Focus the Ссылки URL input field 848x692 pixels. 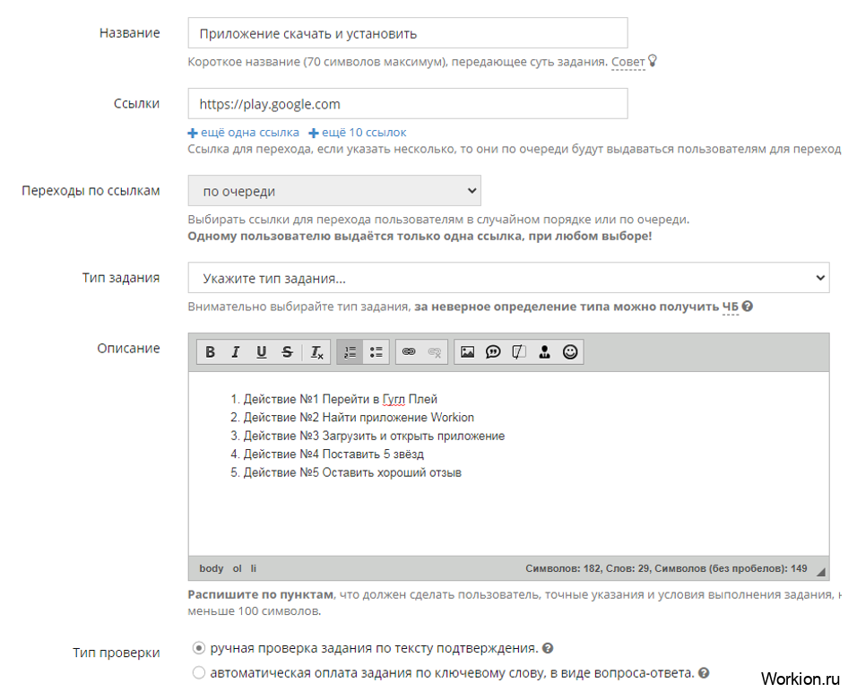coord(408,104)
